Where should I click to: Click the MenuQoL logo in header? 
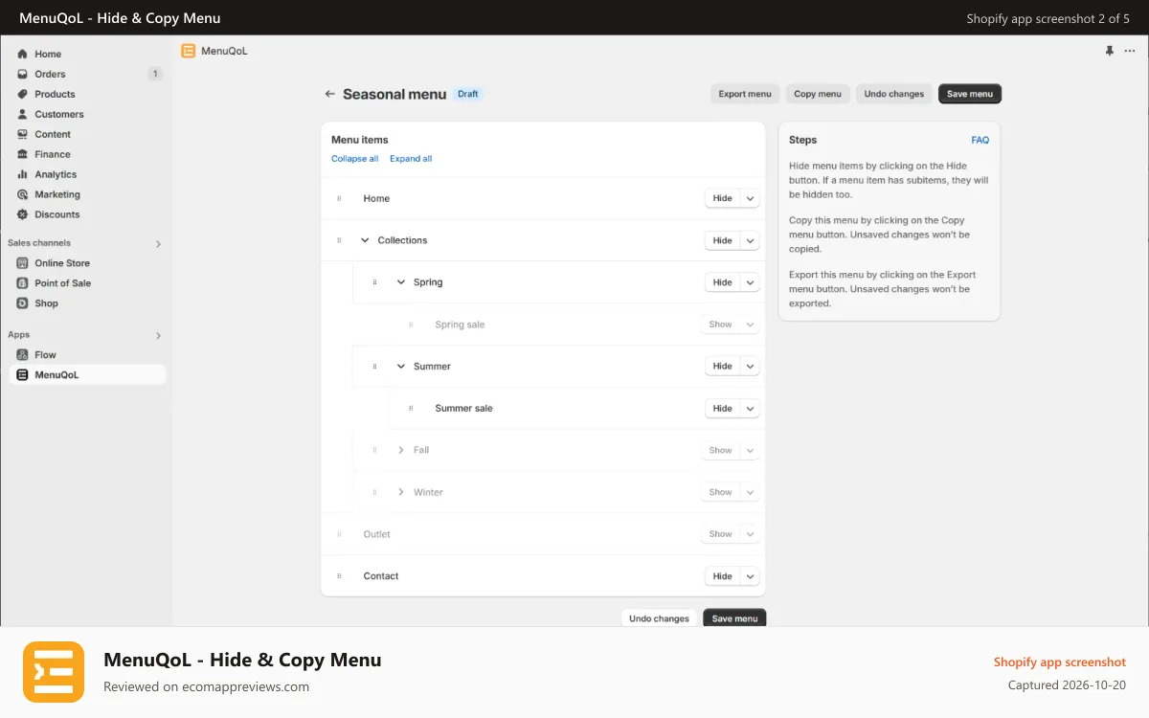tap(189, 51)
